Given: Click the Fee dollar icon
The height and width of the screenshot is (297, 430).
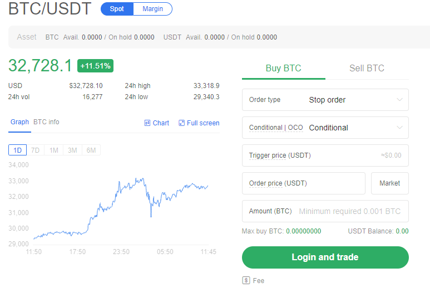Looking at the screenshot, I should (246, 280).
